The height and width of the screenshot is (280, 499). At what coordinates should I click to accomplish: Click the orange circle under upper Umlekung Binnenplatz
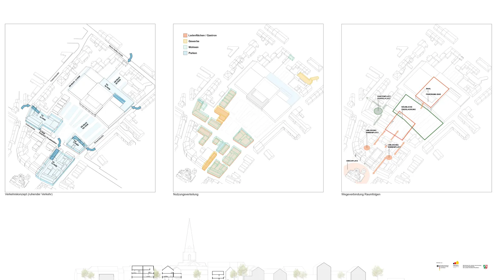click(x=367, y=148)
